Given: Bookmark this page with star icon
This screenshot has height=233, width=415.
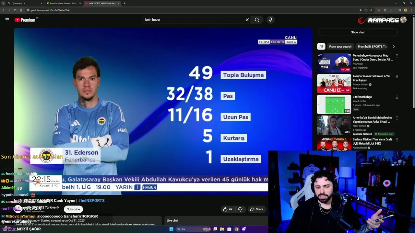Looking at the screenshot, I should 371,10.
